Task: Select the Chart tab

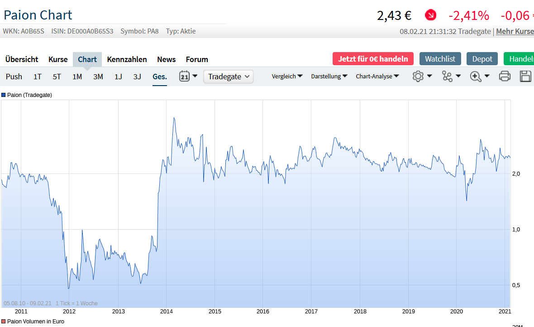Action: (87, 59)
